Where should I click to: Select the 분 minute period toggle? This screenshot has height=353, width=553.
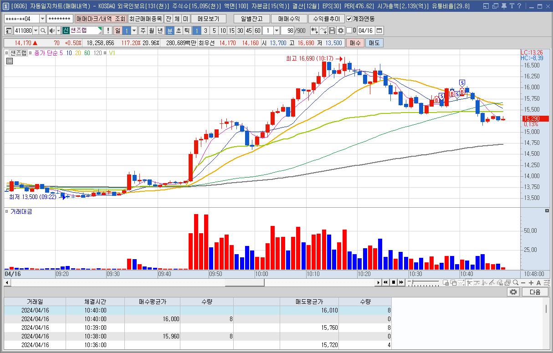169,31
